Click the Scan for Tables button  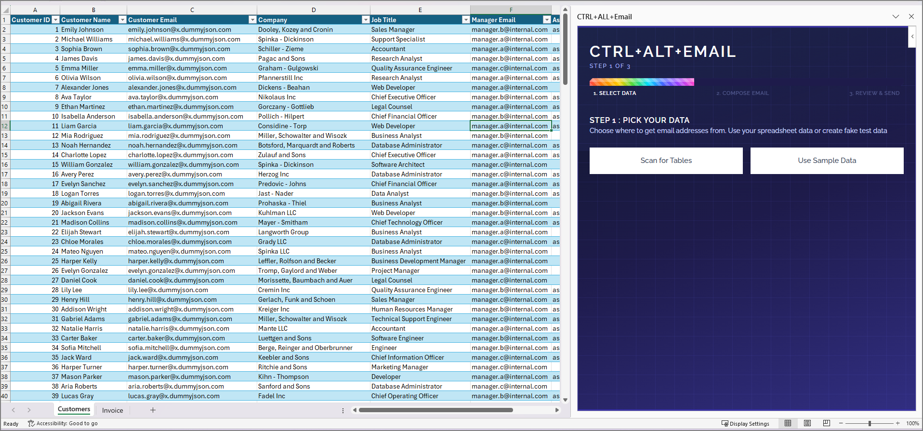[666, 161]
